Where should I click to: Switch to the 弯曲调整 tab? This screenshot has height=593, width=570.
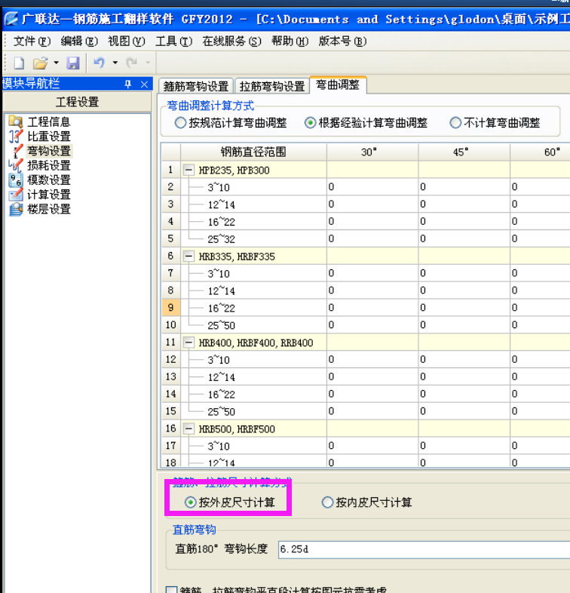click(x=338, y=84)
